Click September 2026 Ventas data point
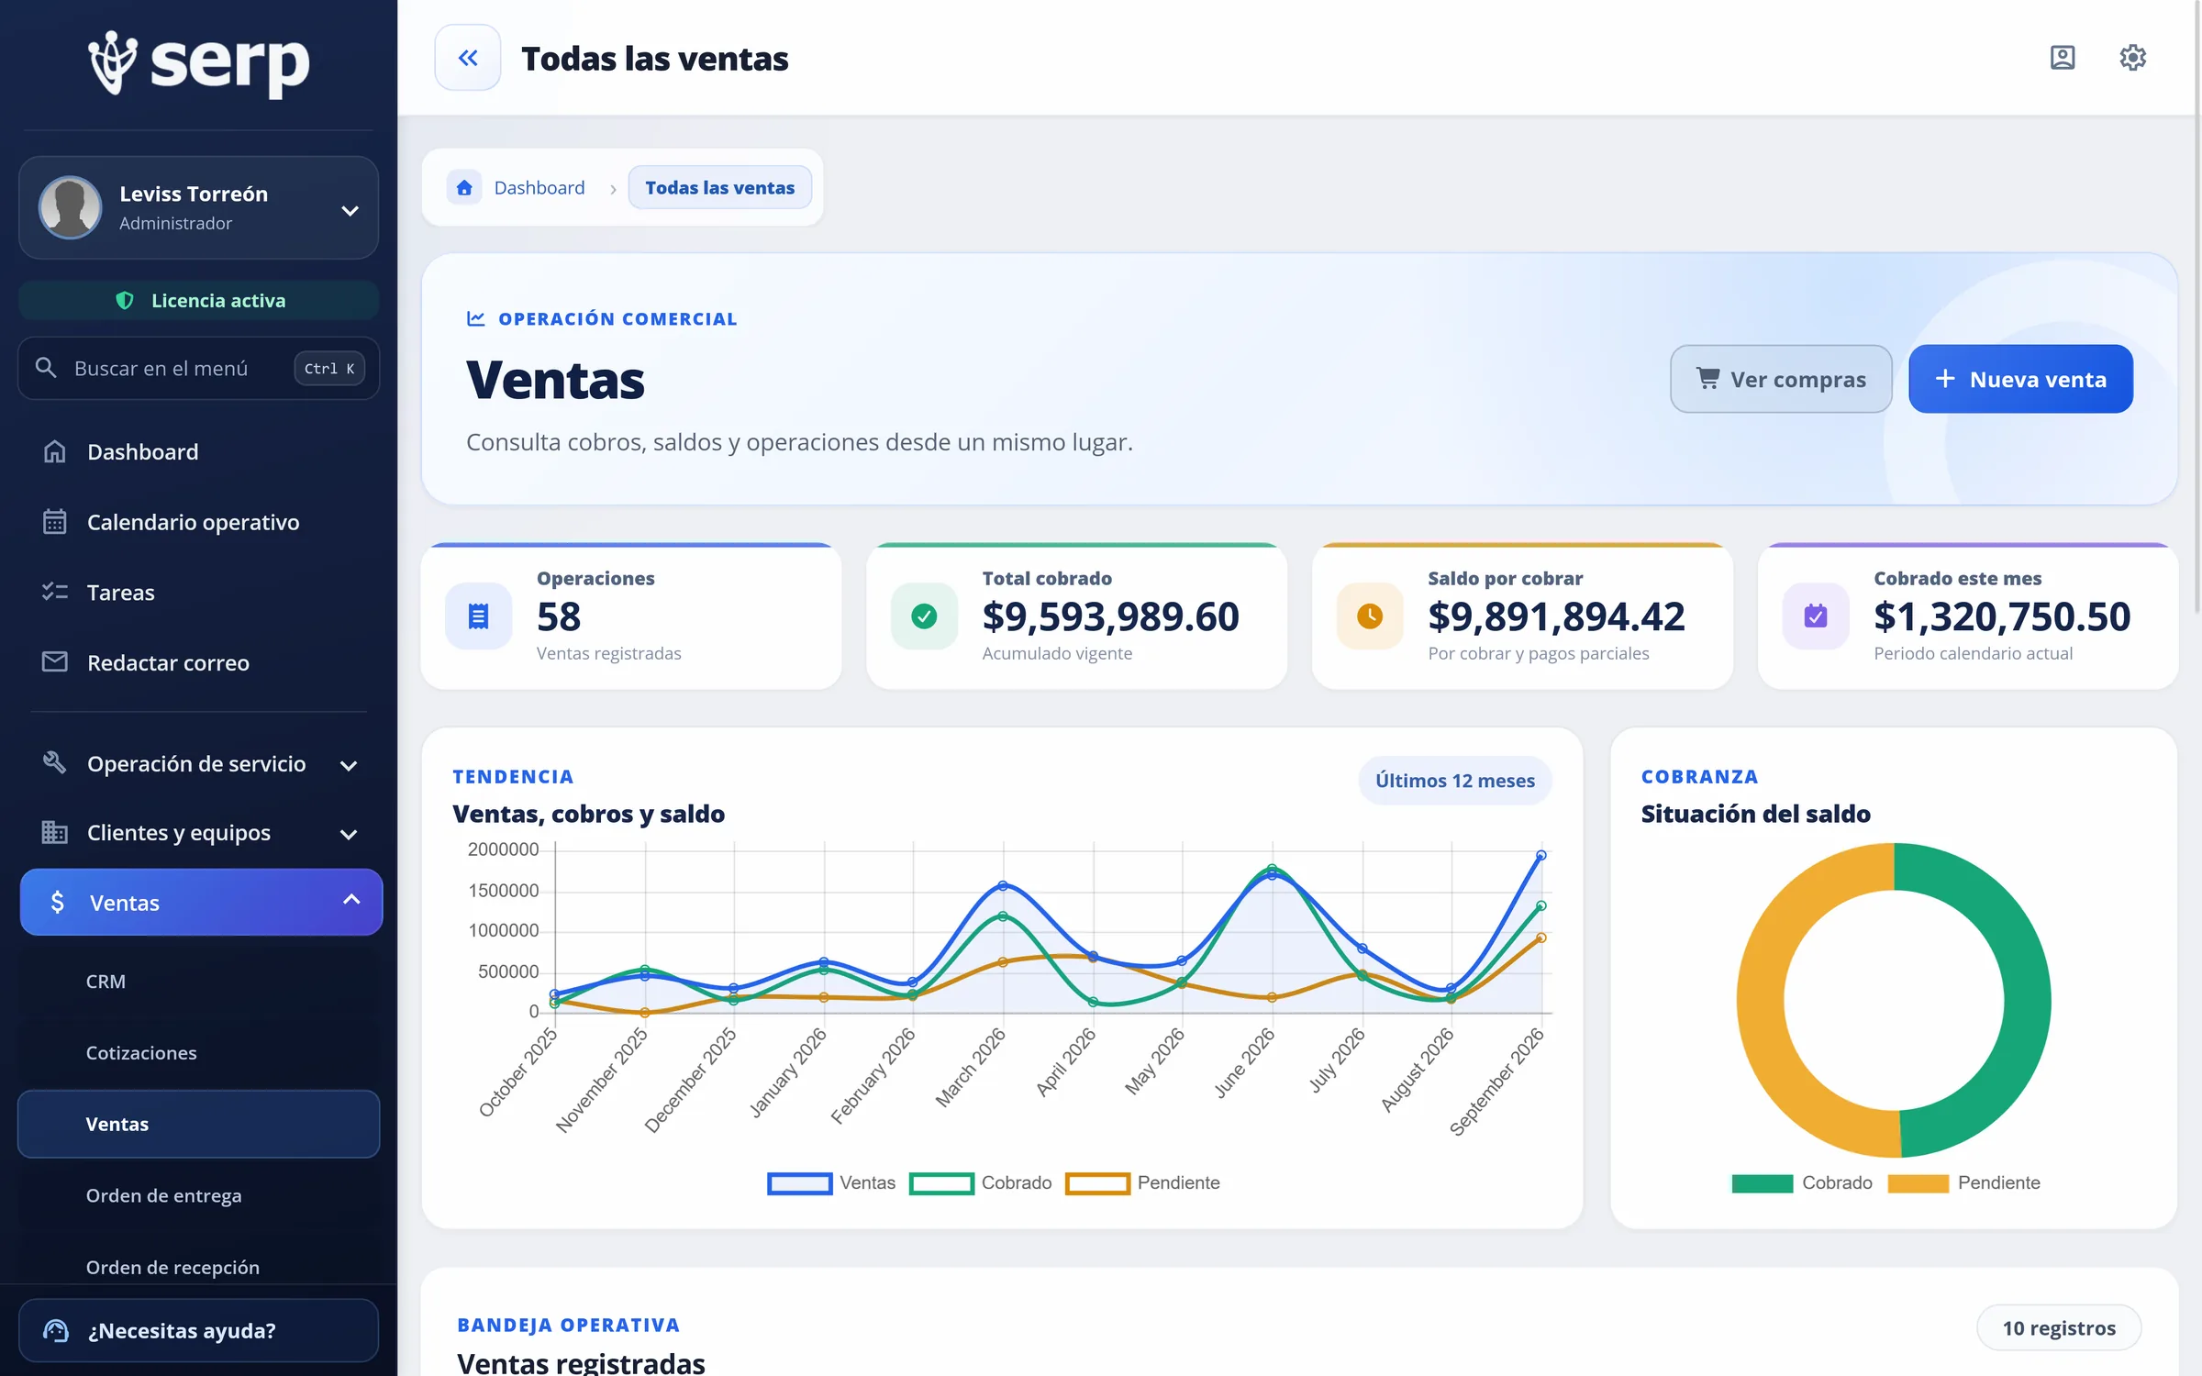2202x1376 pixels. (1541, 855)
